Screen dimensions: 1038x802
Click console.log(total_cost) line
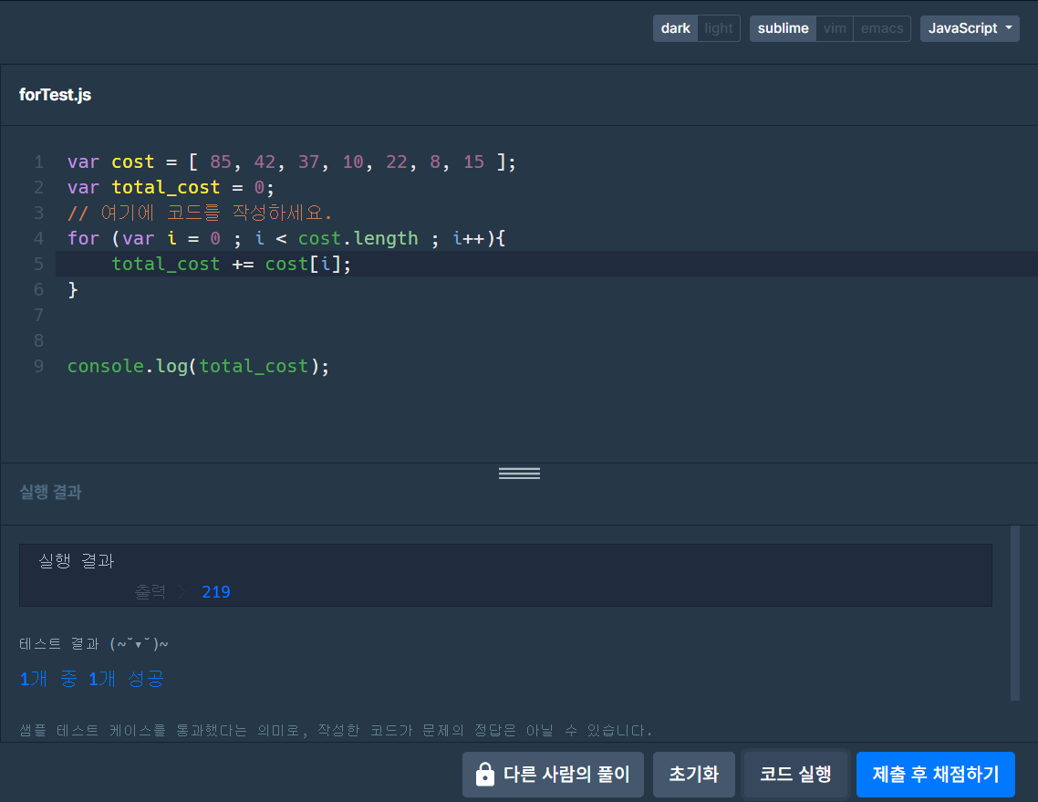pos(198,366)
